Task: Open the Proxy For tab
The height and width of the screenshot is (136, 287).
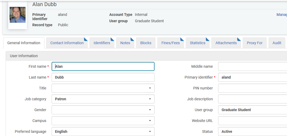Action: point(255,43)
